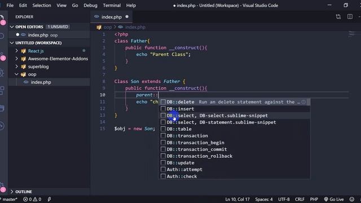Change the PHP language mode
361x203 pixels.
[314, 199]
